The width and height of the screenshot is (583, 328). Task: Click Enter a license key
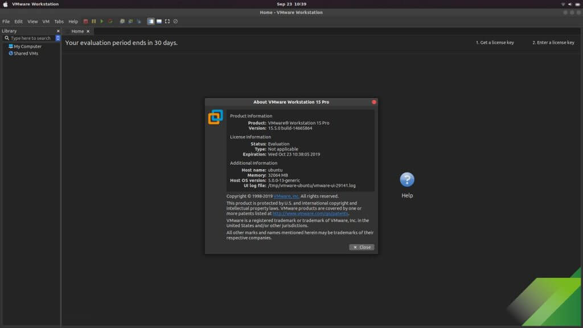pos(553,42)
